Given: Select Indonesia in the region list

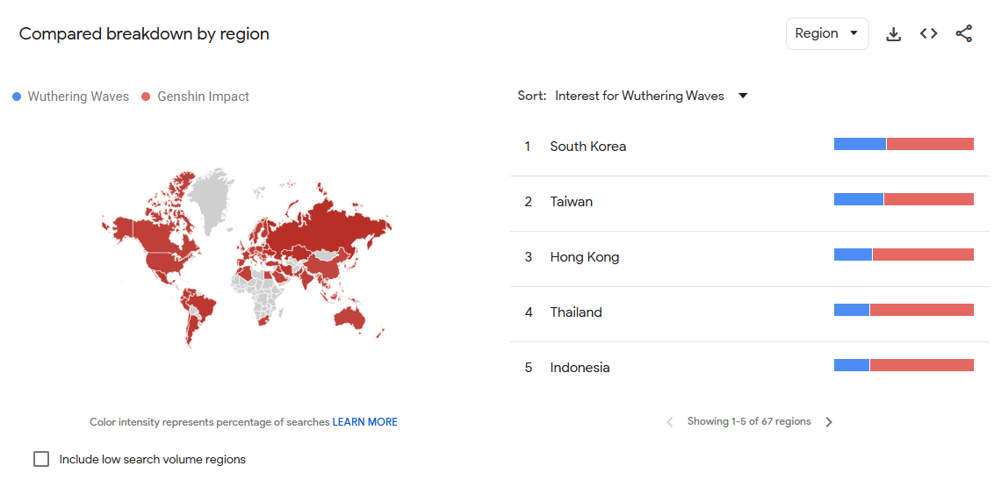Looking at the screenshot, I should coord(580,368).
